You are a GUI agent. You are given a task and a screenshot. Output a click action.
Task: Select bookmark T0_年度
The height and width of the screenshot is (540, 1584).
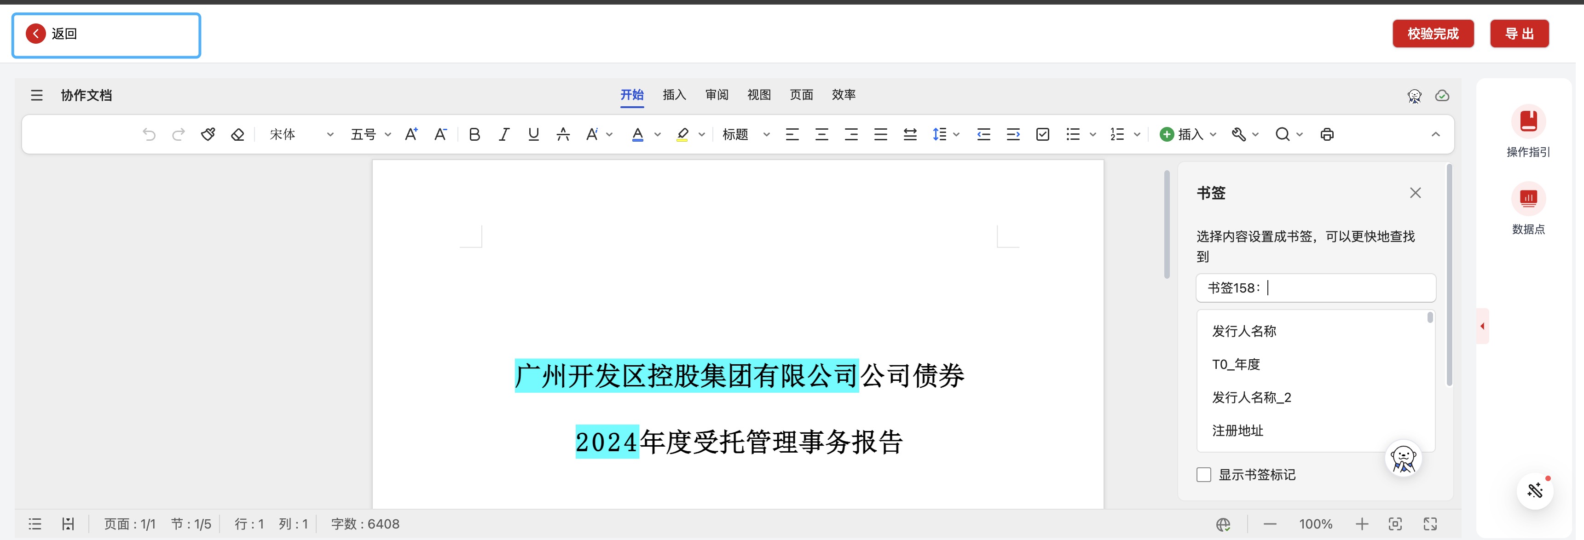click(x=1236, y=364)
